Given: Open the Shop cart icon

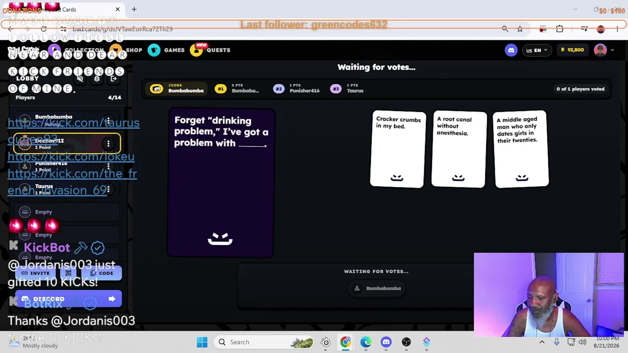Looking at the screenshot, I should pos(116,50).
